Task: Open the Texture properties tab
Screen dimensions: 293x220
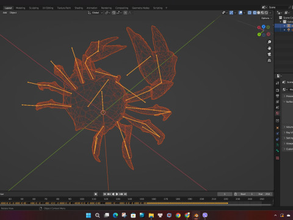Action: (x=277, y=158)
